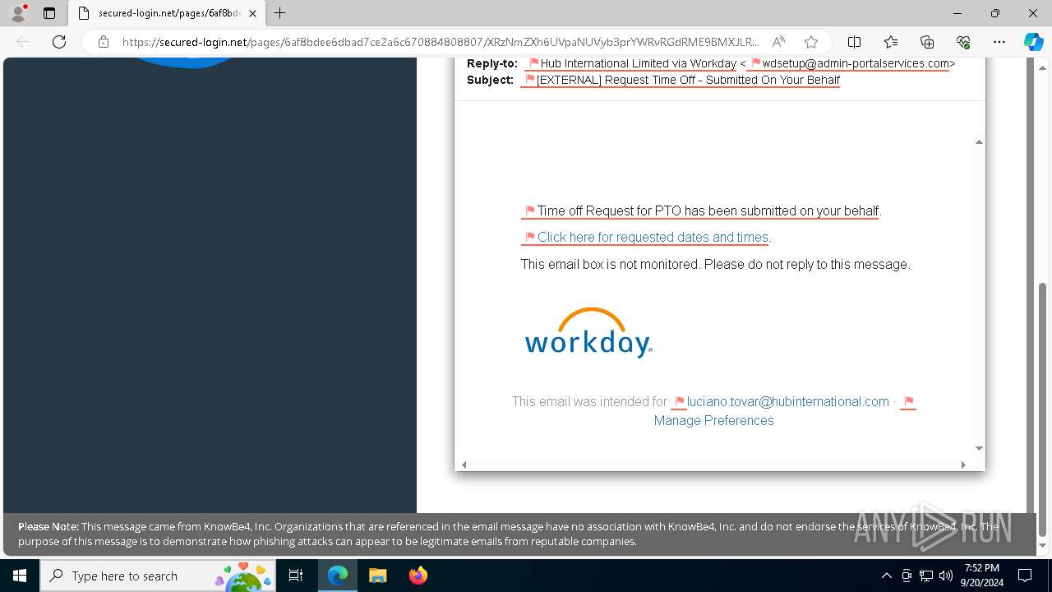Viewport: 1052px width, 592px height.
Task: Toggle the split screen icon
Action: (854, 42)
